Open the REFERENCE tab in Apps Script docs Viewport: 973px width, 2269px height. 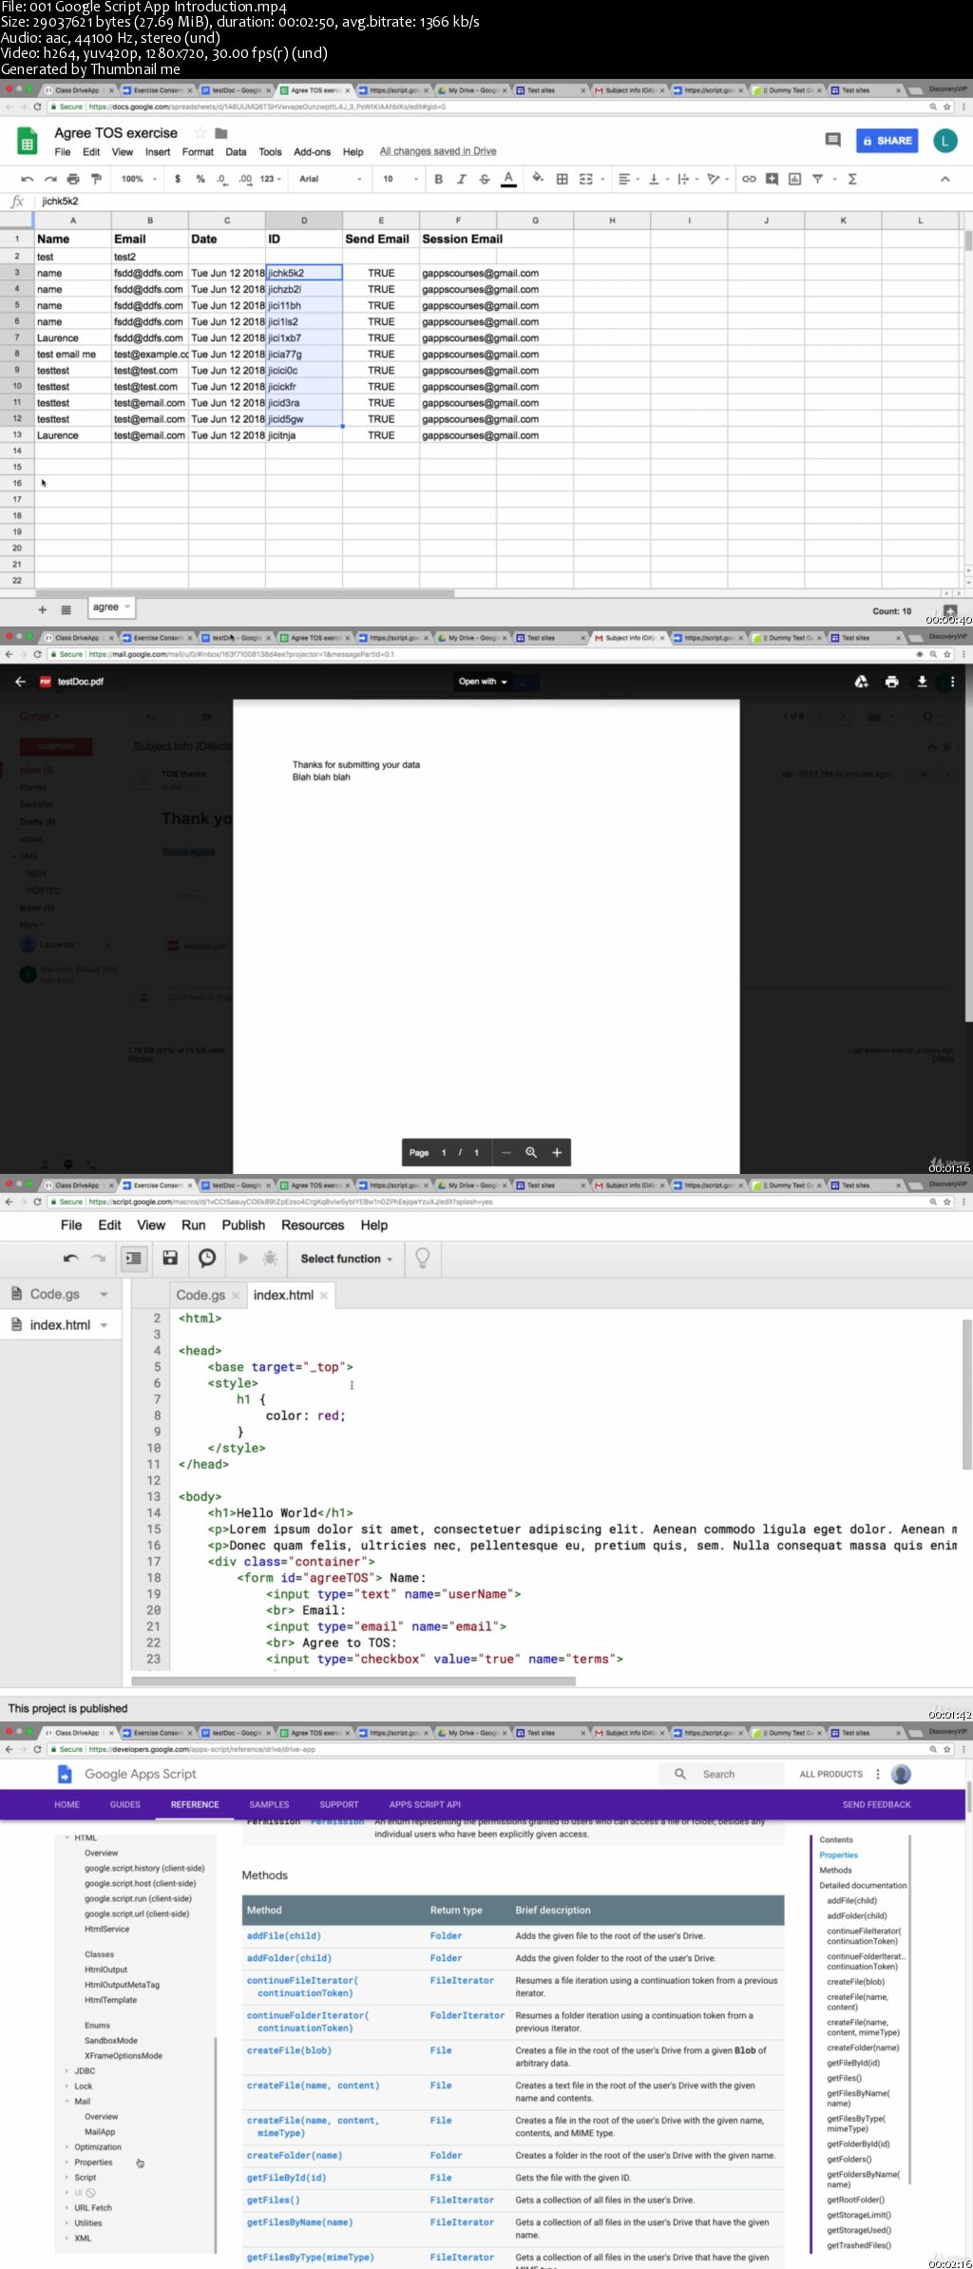(x=195, y=1804)
